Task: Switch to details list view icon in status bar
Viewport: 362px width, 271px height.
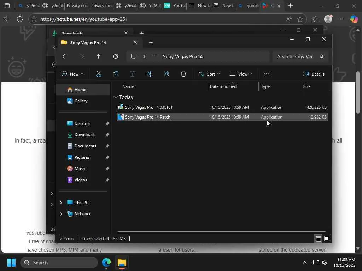Action: pos(318,239)
